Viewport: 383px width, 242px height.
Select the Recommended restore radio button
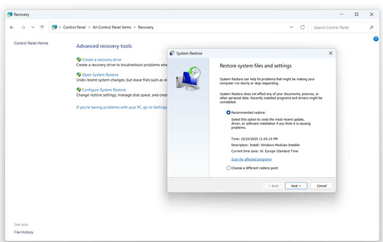pos(228,112)
